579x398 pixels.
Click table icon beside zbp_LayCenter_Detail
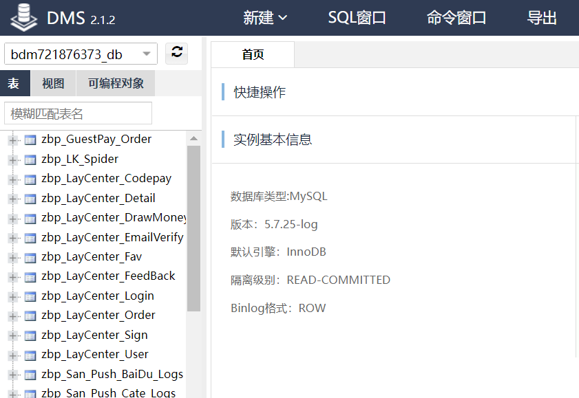(x=30, y=199)
